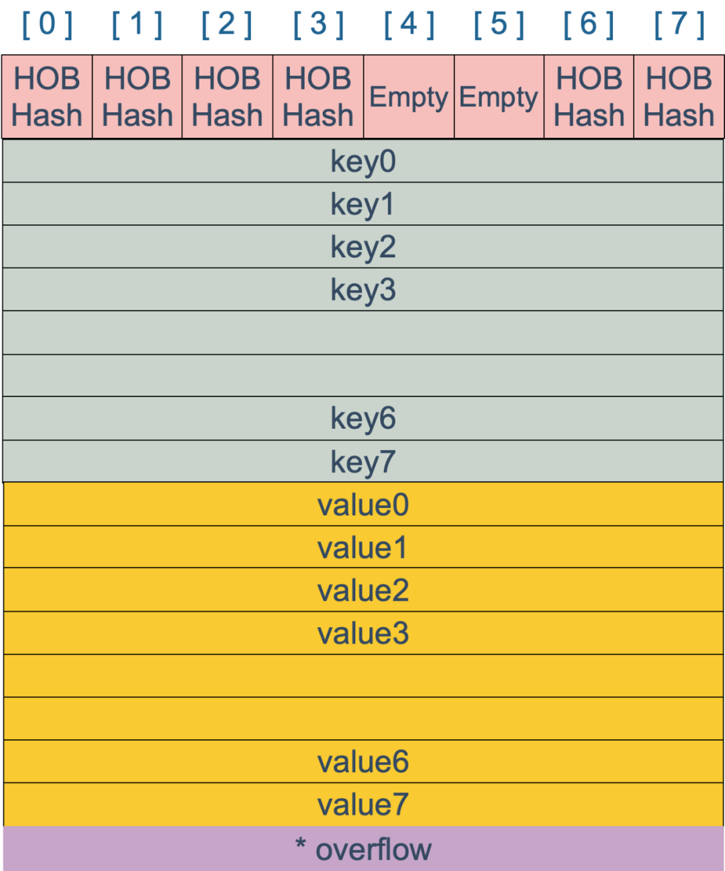
Task: Click the [0] index label
Action: pyautogui.click(x=47, y=26)
